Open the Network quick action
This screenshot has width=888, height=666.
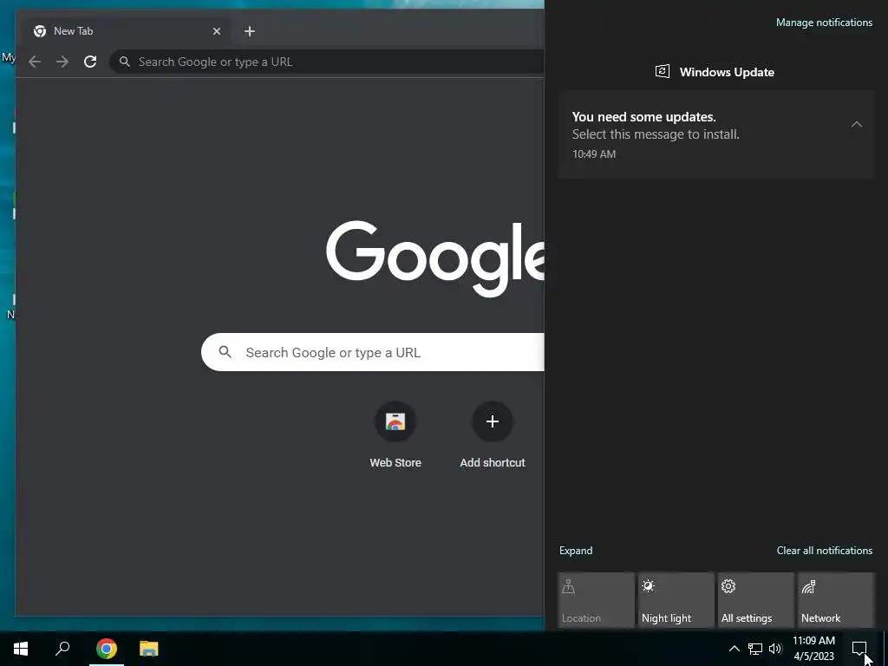[836, 600]
